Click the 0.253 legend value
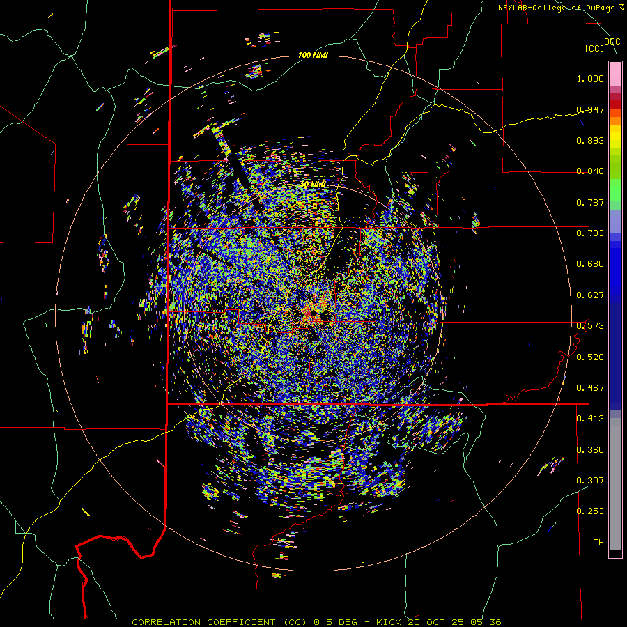 click(590, 511)
